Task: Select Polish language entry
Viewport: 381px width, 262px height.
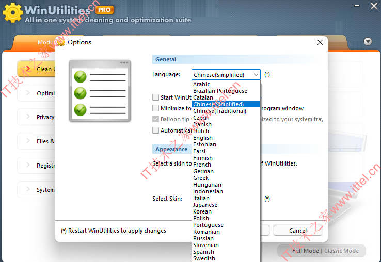Action: pyautogui.click(x=226, y=218)
